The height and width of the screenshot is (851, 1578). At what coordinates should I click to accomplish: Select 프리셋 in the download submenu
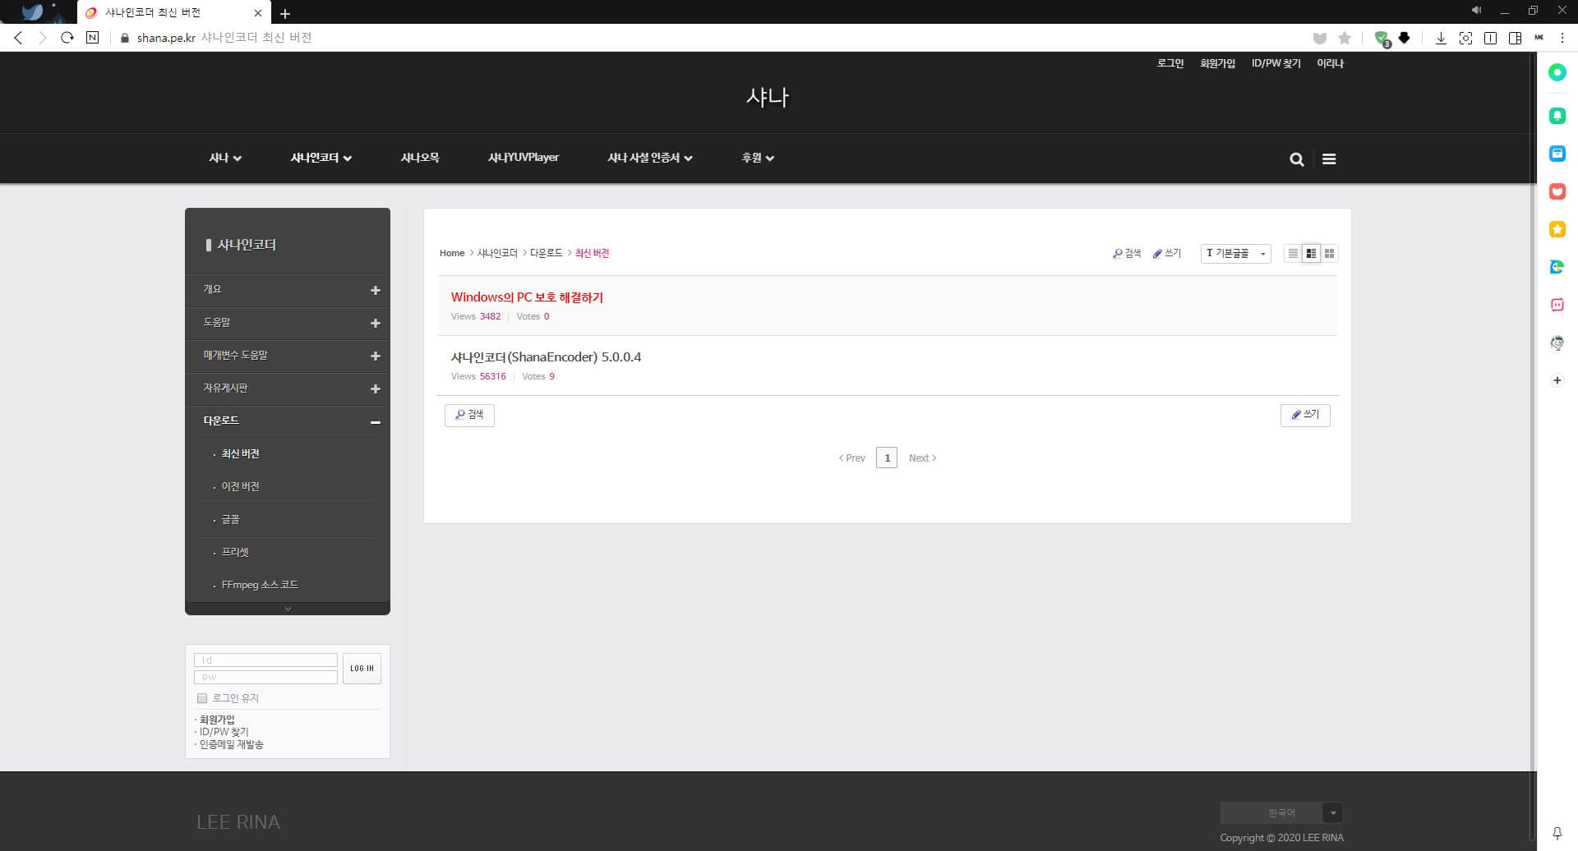click(x=235, y=552)
